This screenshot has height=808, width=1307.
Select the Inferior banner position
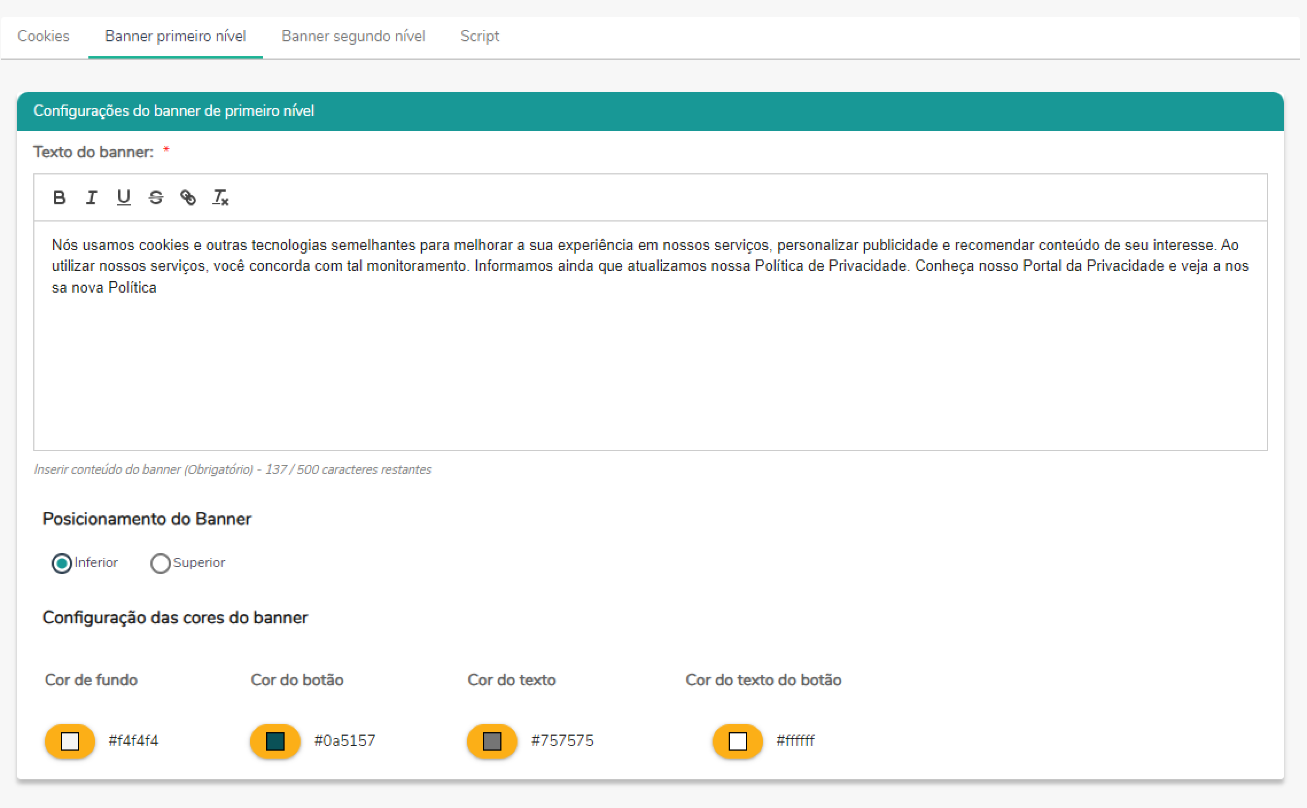pos(62,563)
